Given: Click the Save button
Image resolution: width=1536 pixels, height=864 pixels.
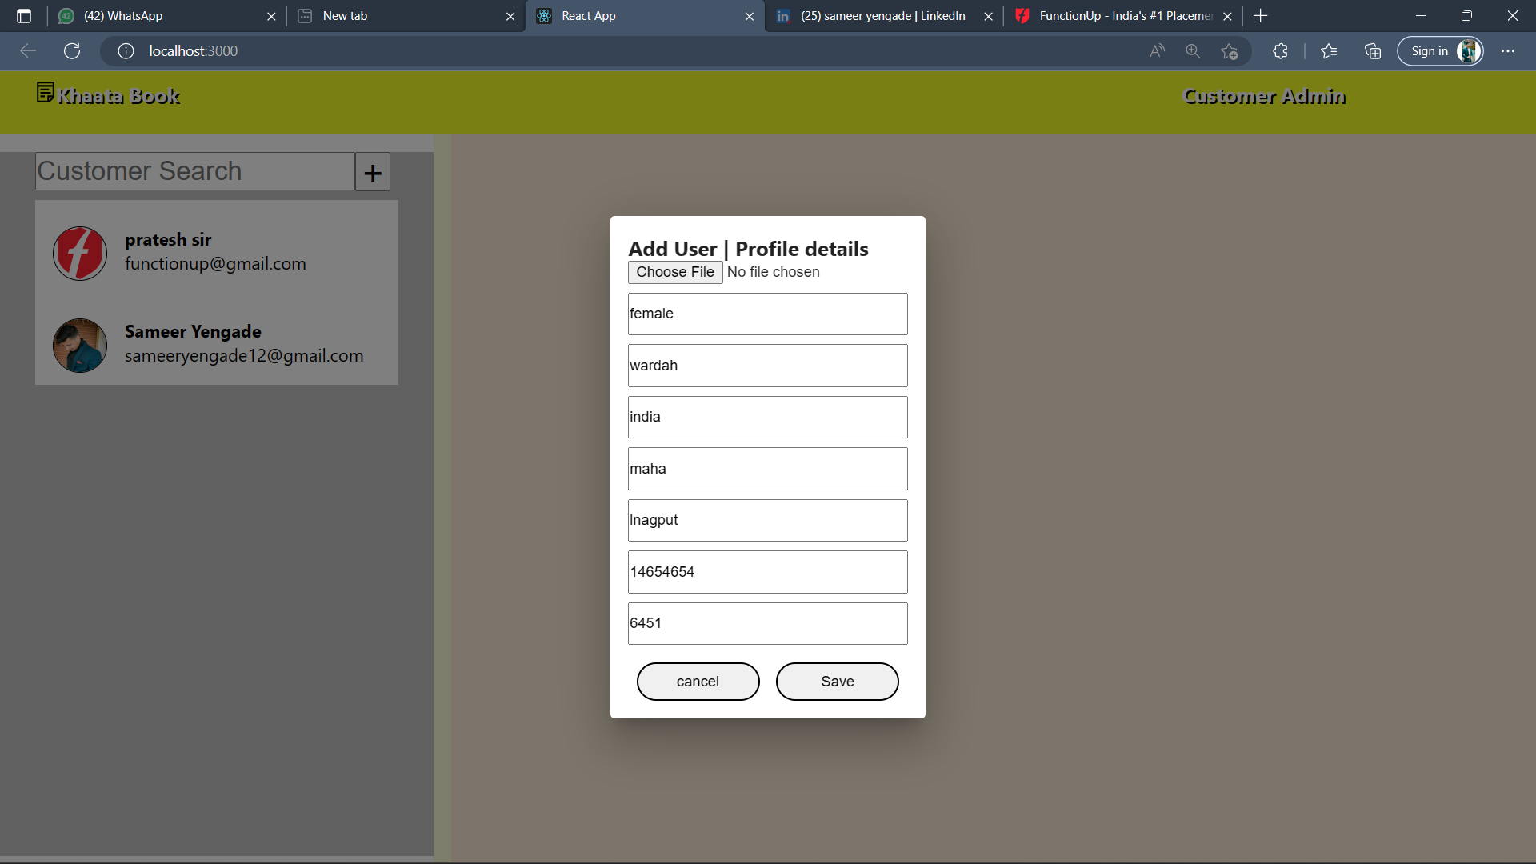Looking at the screenshot, I should pyautogui.click(x=837, y=681).
